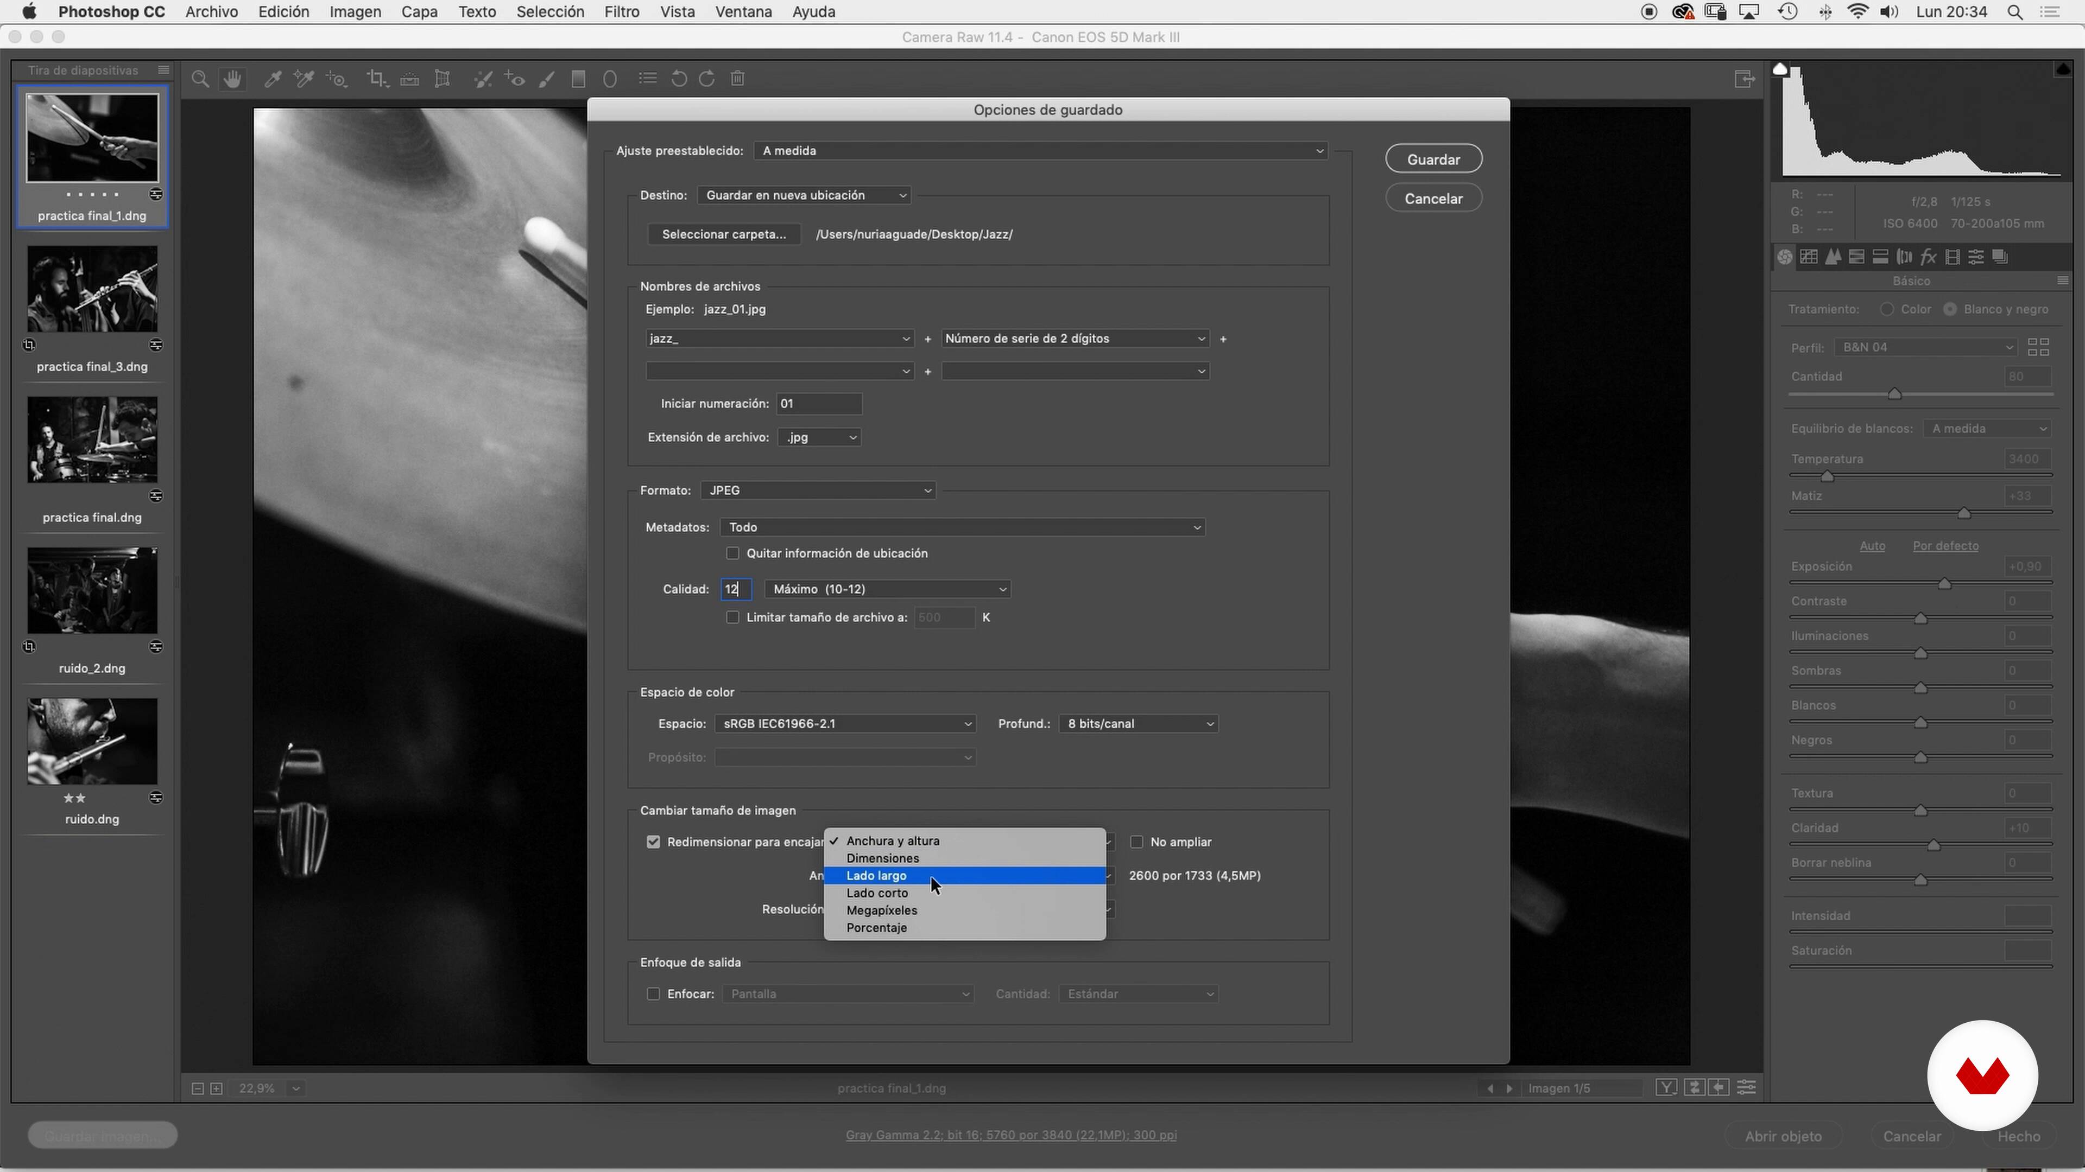
Task: Click the Abrir objeto button
Action: tap(1783, 1136)
